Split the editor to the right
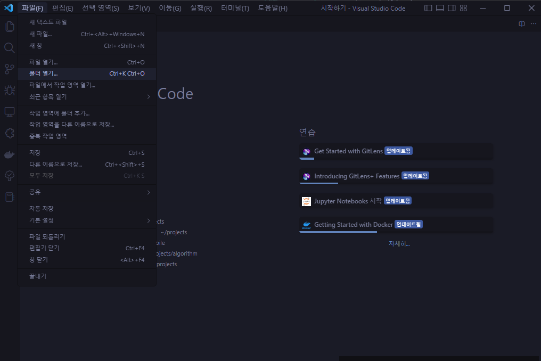 522,23
